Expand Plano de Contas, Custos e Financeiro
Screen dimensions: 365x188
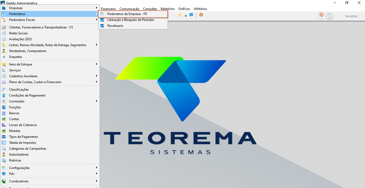click(x=97, y=82)
